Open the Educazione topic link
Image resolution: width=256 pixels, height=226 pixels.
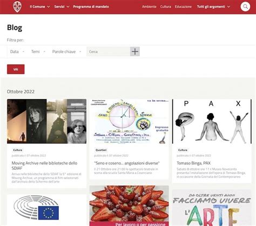coord(183,6)
